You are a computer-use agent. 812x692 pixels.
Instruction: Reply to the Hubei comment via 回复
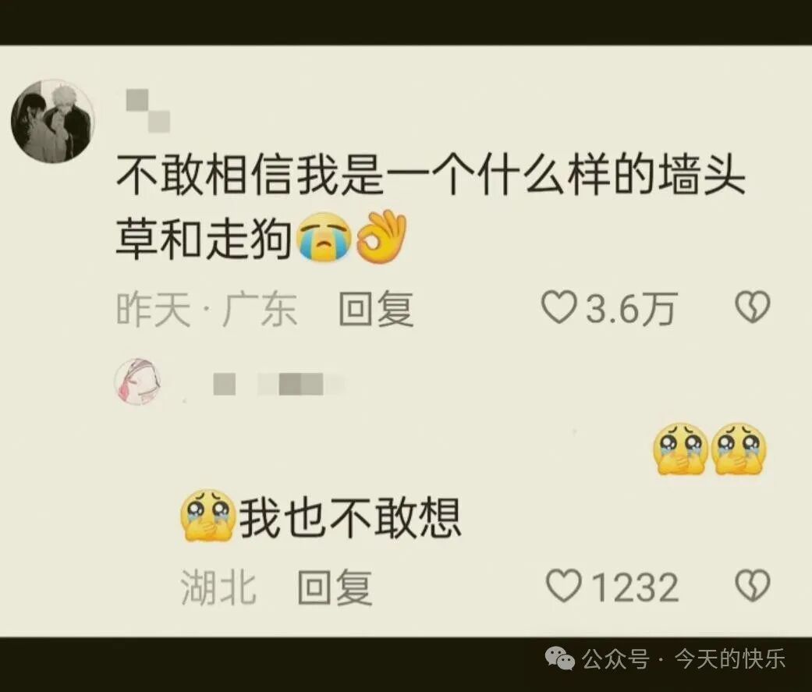(x=335, y=587)
